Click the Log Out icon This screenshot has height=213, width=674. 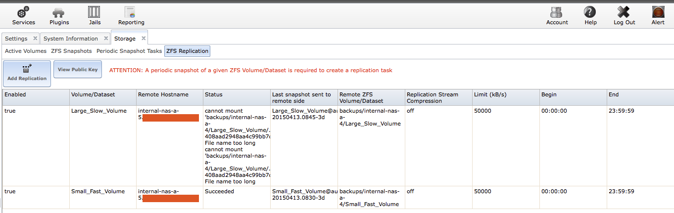click(624, 12)
